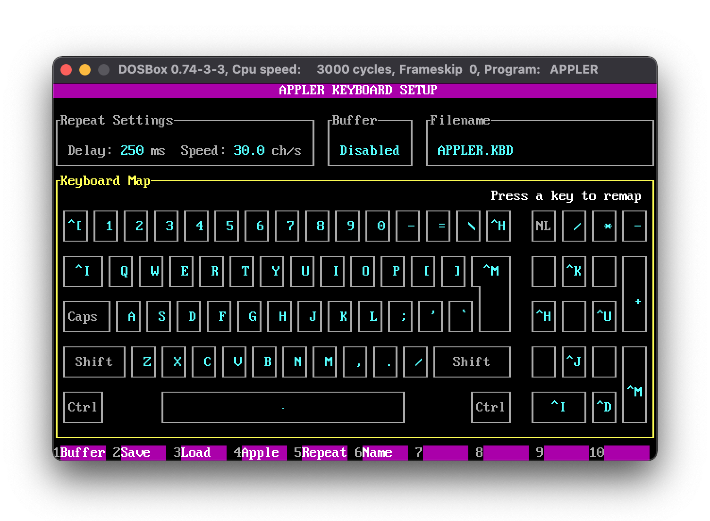The image size is (710, 521).
Task: Select the left Shift key
Action: pos(94,362)
